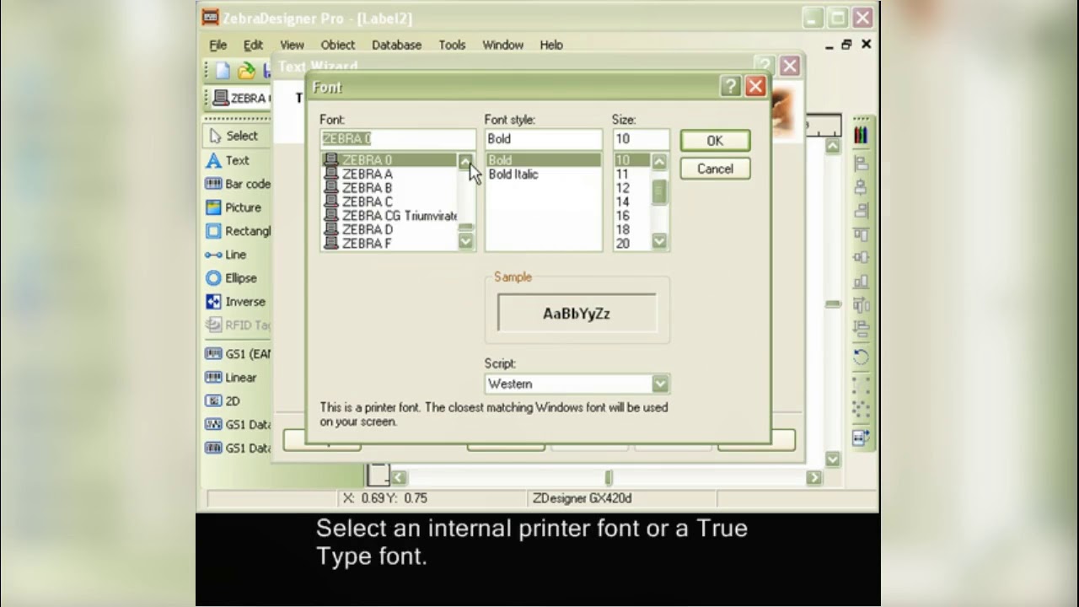This screenshot has height=607, width=1079.
Task: Choose ZEBRA C in font list
Action: coord(389,202)
